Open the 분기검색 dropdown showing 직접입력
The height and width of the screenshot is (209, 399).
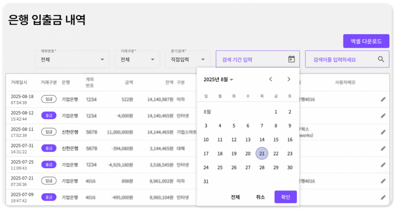tap(187, 59)
